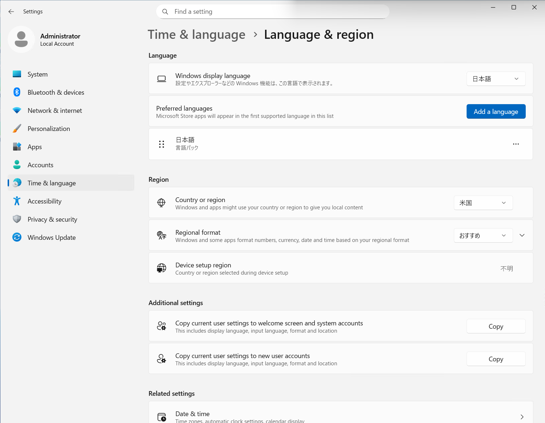Open the Country or region dropdown
Image resolution: width=545 pixels, height=423 pixels.
(x=483, y=203)
